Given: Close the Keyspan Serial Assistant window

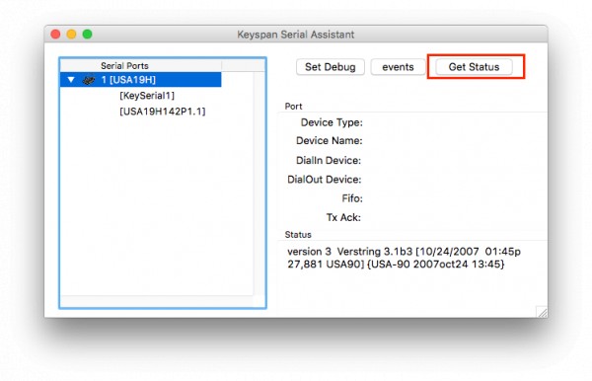Looking at the screenshot, I should coord(55,35).
